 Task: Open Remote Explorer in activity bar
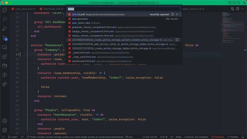coord(5,47)
